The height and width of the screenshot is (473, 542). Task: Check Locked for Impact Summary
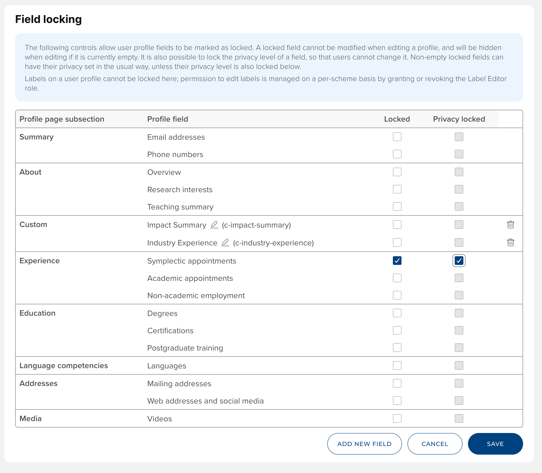pos(397,225)
